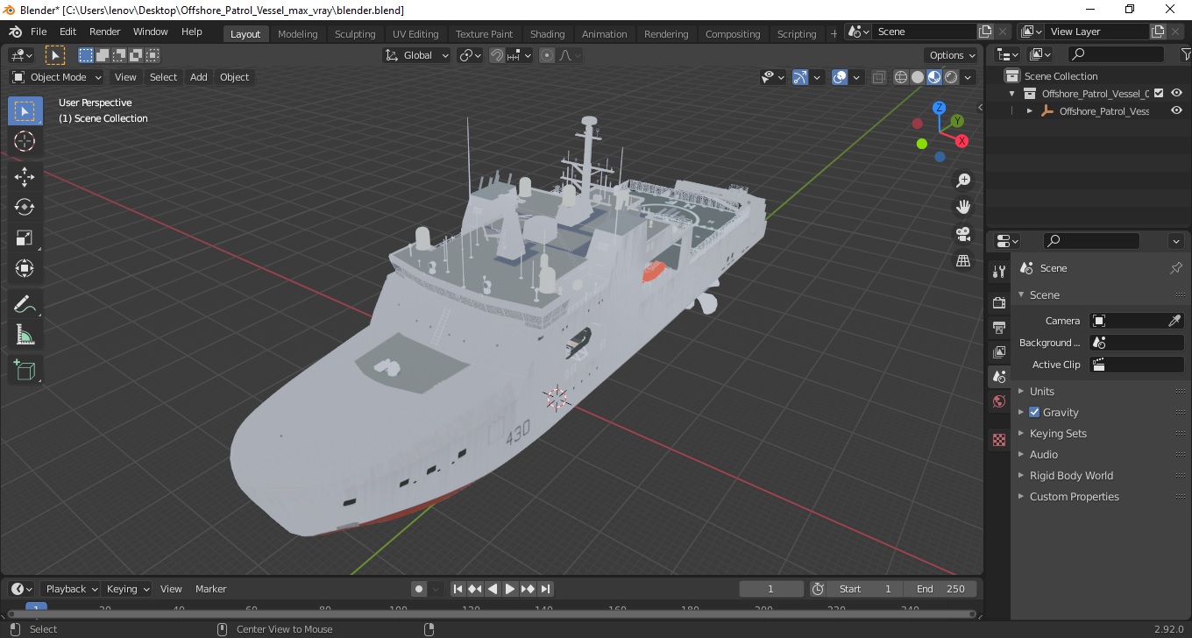
Task: Click the pan hand viewport icon
Action: pos(963,207)
